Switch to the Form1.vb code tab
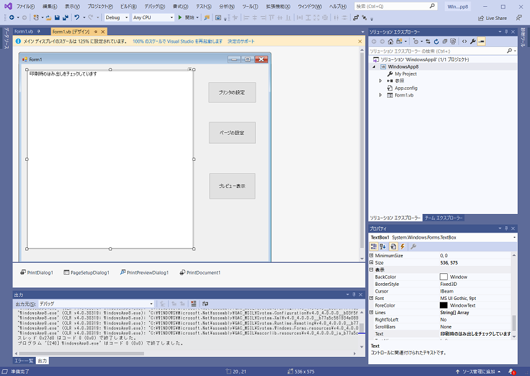530x376 pixels. (x=23, y=32)
